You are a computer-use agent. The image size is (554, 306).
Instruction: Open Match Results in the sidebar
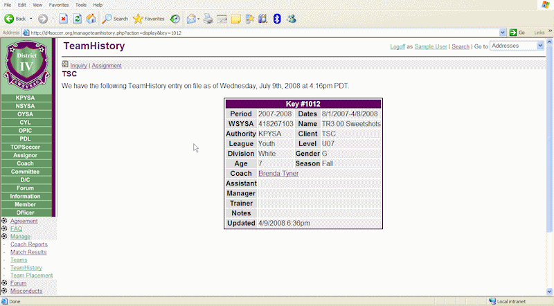pos(28,252)
